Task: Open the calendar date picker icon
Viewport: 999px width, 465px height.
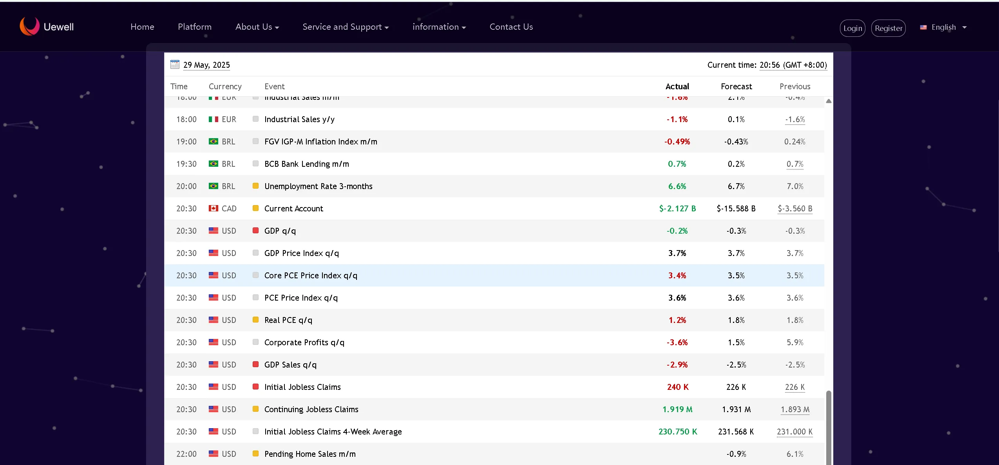Action: [175, 65]
